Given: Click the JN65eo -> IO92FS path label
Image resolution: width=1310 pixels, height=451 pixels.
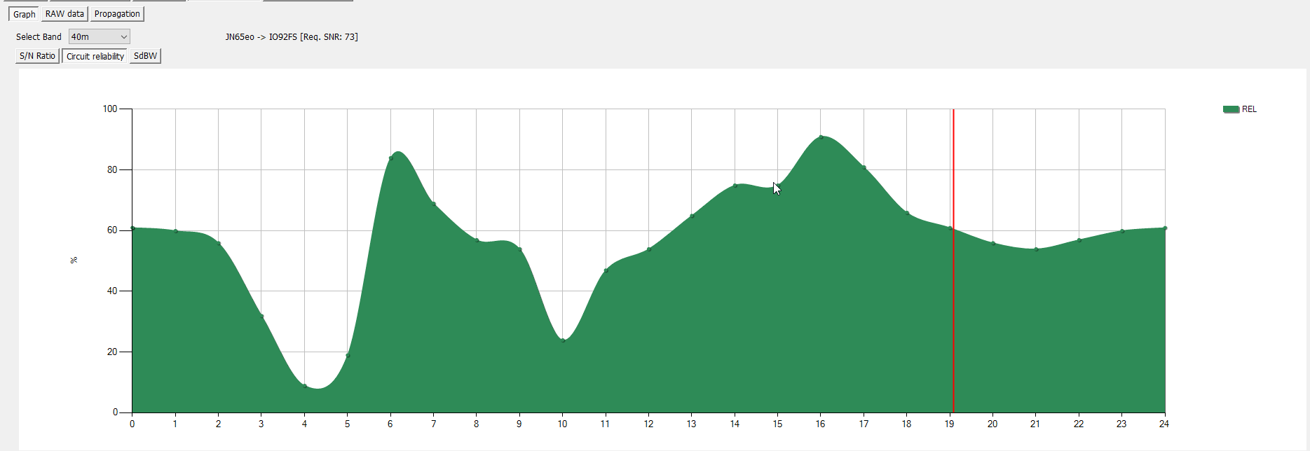Looking at the screenshot, I should (x=292, y=37).
